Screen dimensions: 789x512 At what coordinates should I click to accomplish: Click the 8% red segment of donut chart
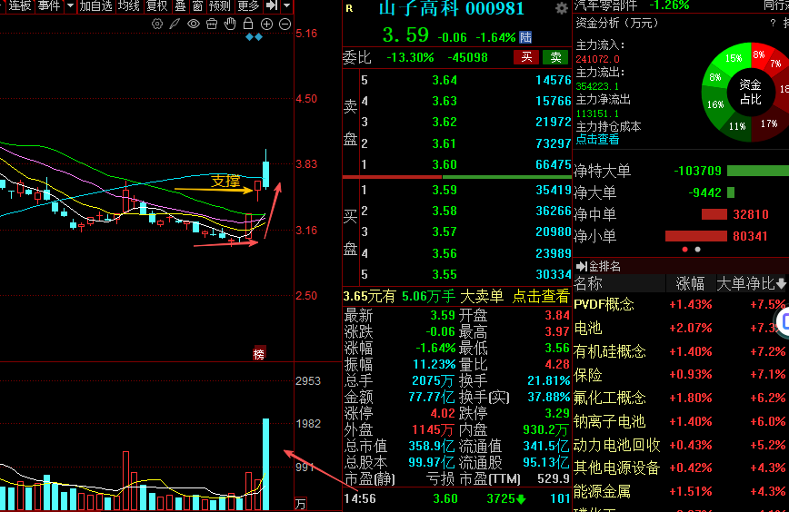coord(758,54)
